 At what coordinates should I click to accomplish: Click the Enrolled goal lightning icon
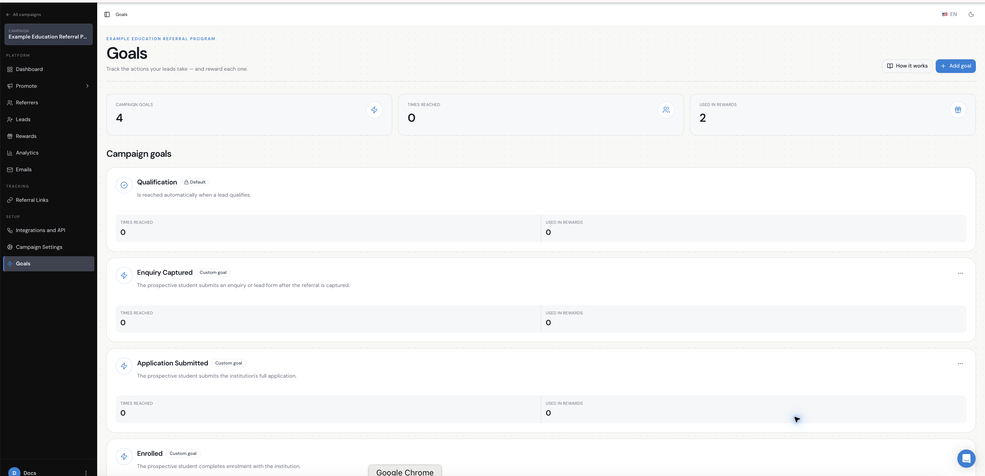[x=124, y=457]
